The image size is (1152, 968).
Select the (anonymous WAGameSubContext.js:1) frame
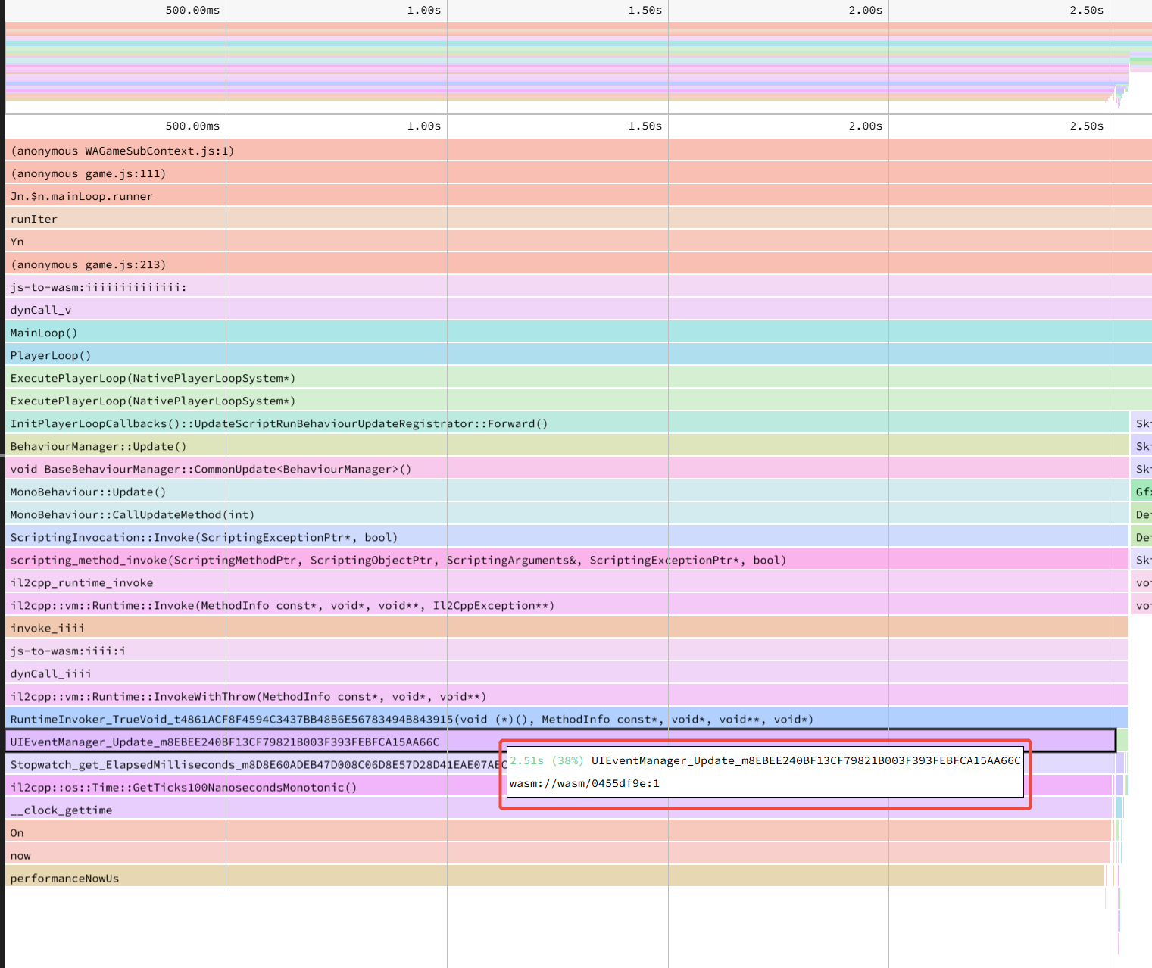(579, 151)
